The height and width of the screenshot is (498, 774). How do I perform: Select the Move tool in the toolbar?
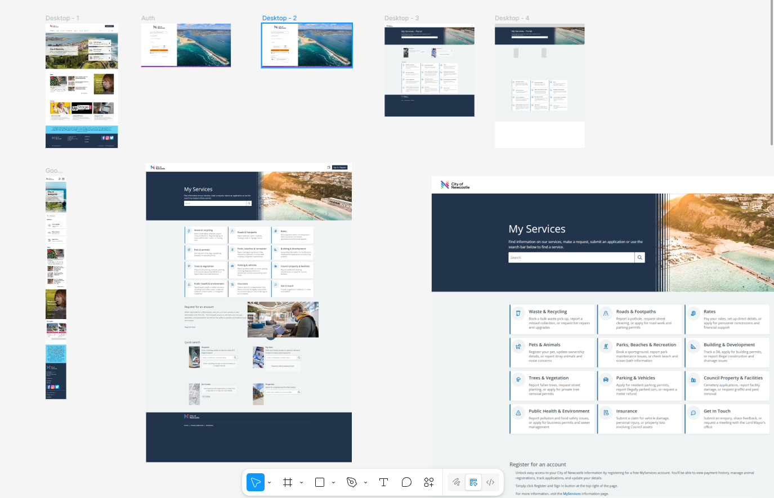pyautogui.click(x=256, y=482)
